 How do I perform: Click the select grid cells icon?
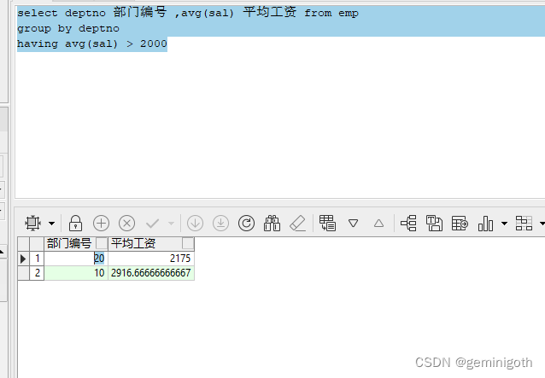tap(33, 223)
